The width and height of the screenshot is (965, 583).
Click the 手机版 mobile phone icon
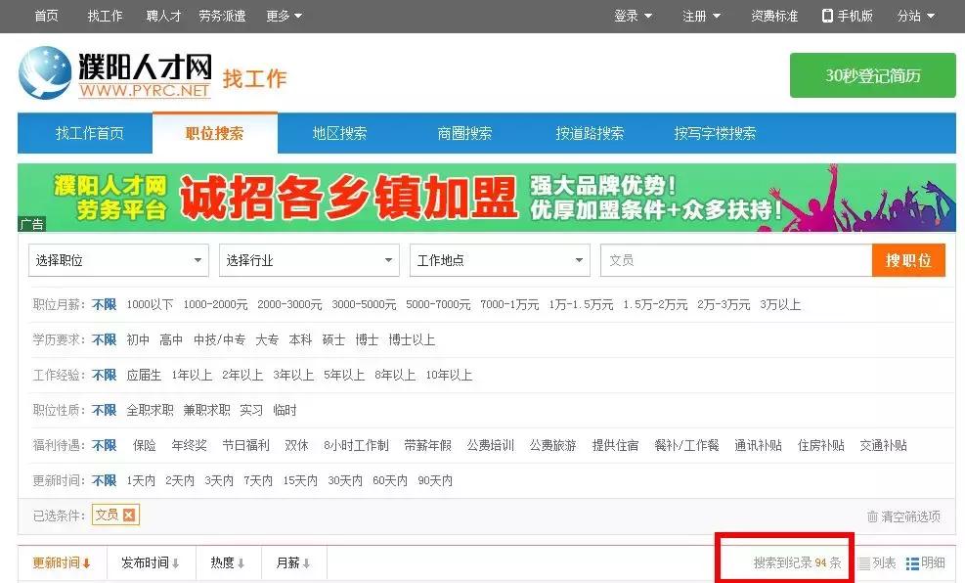click(826, 16)
